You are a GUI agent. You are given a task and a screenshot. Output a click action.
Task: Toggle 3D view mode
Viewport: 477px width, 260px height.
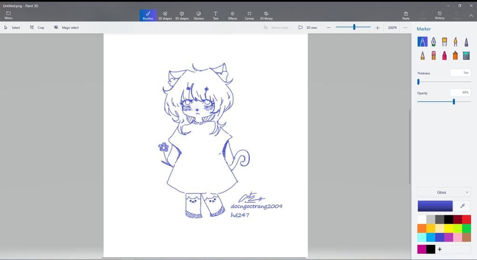click(x=307, y=27)
